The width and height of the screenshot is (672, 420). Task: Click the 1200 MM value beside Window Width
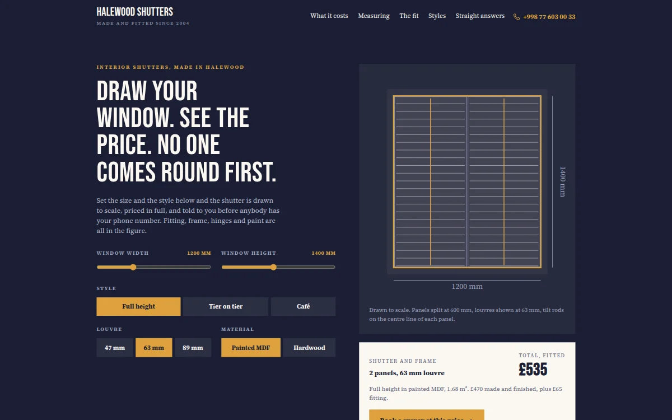pos(199,253)
